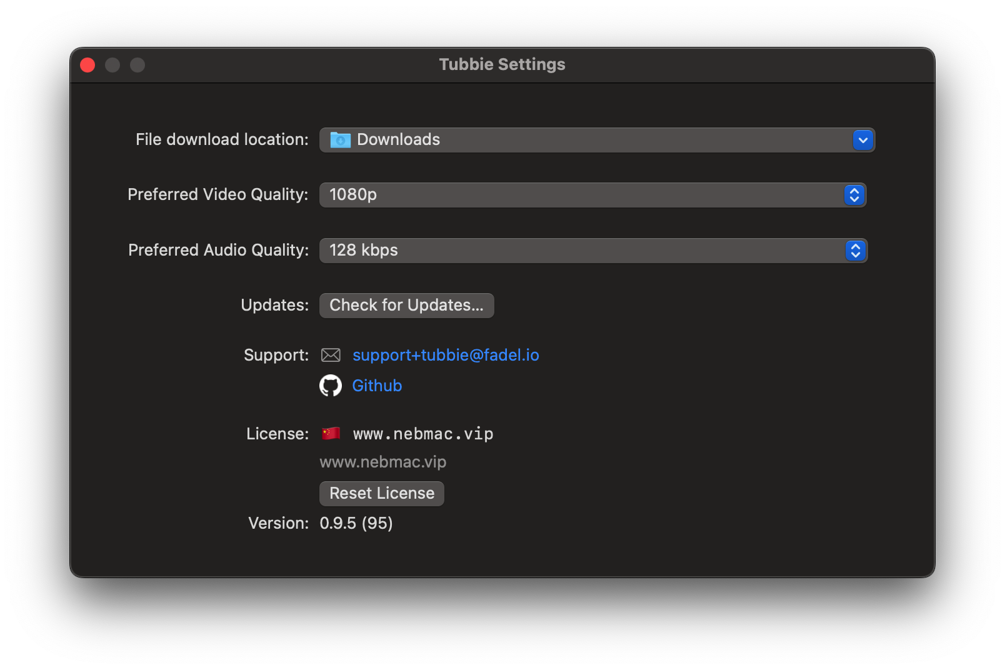The image size is (1005, 670).
Task: Click the monospaced www.nebmac.vip license name
Action: (x=423, y=434)
